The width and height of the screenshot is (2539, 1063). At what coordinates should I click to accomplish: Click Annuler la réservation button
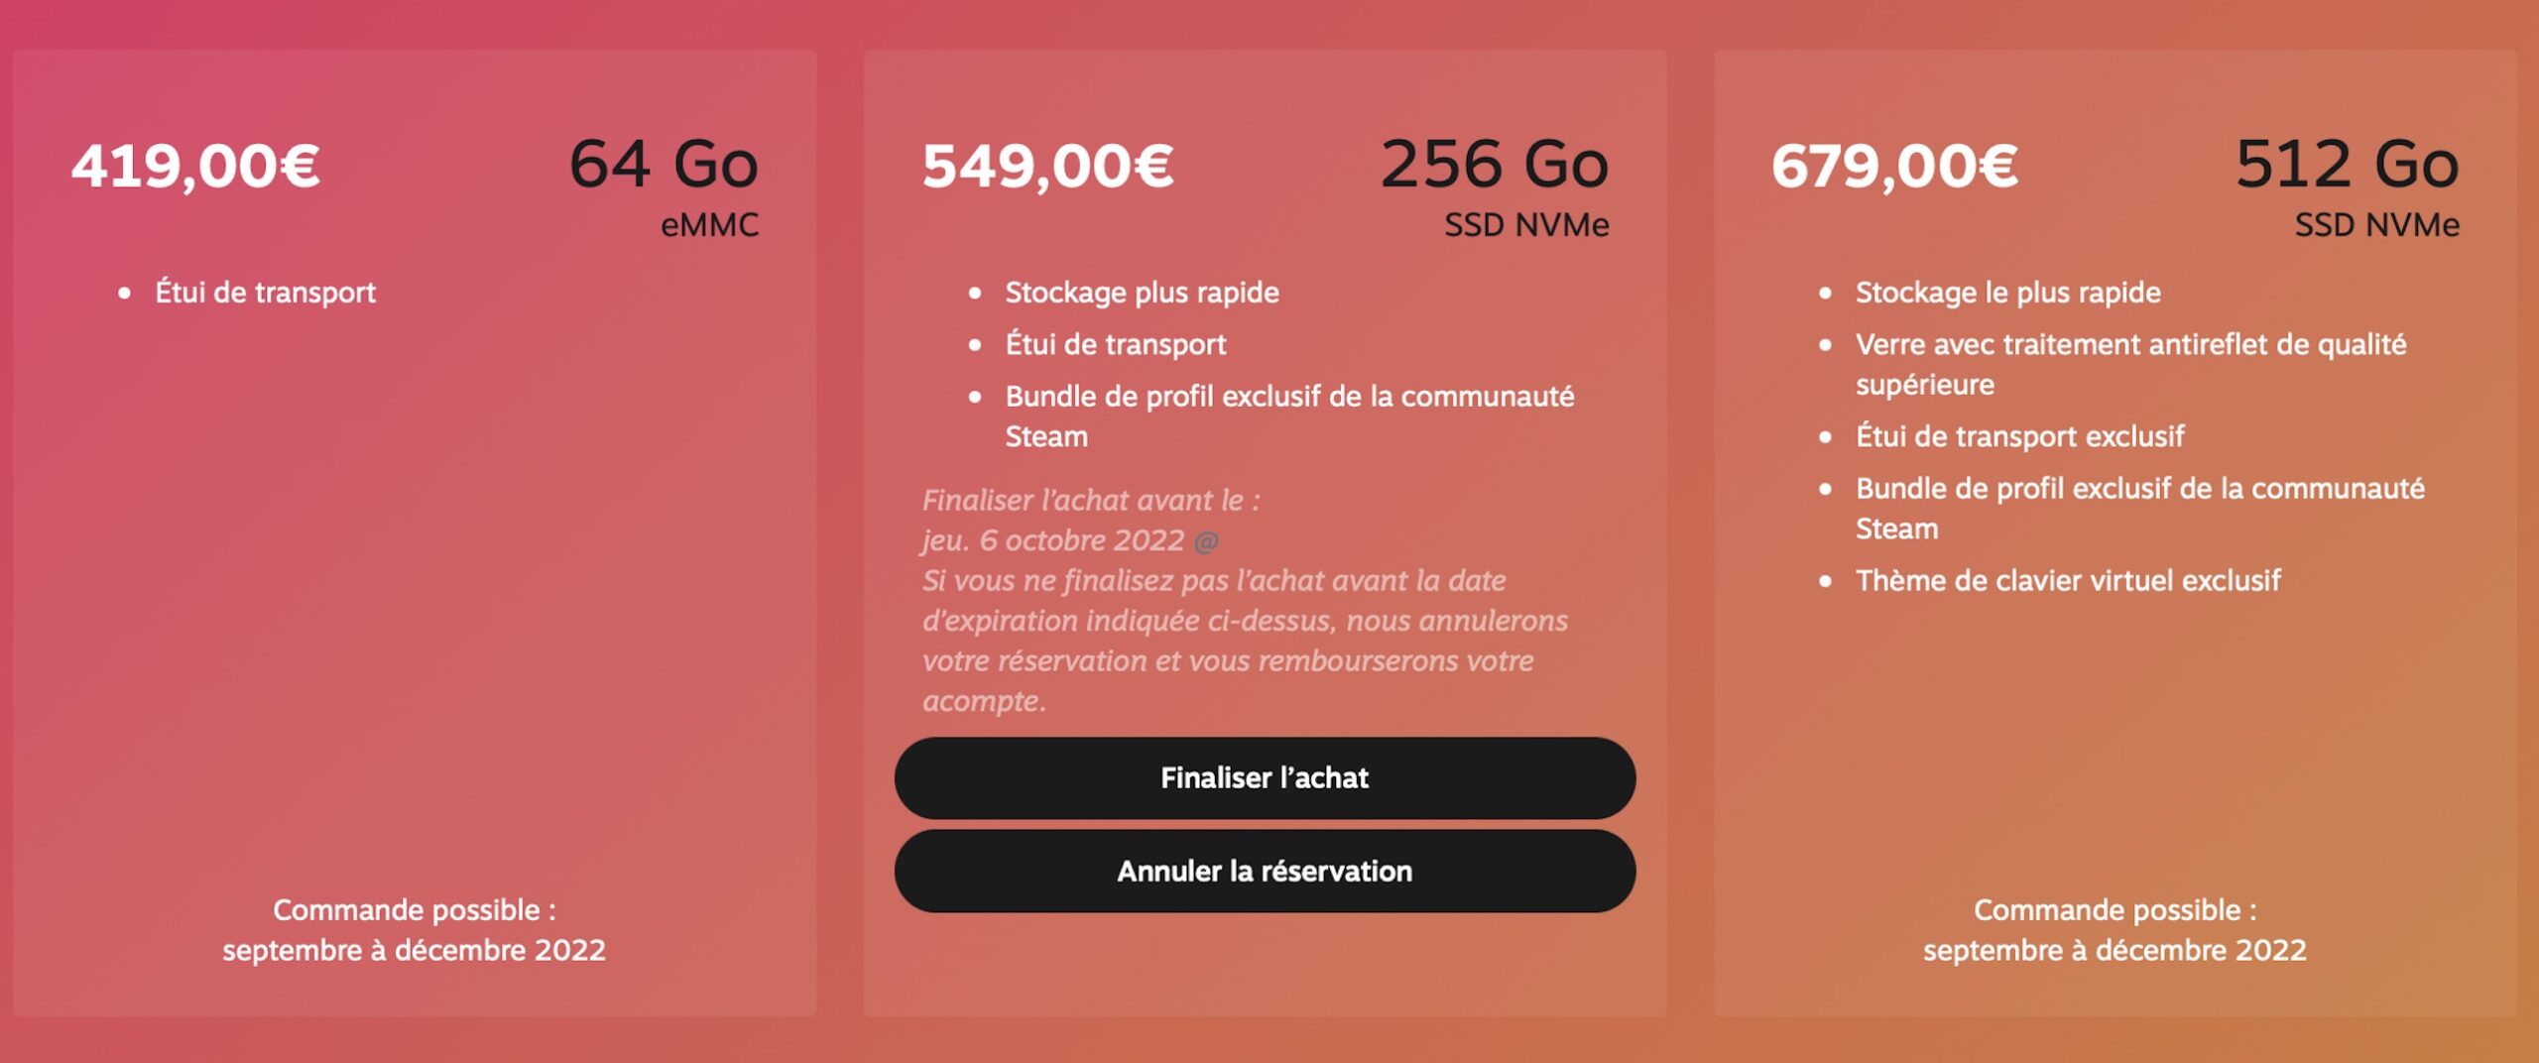click(x=1265, y=871)
